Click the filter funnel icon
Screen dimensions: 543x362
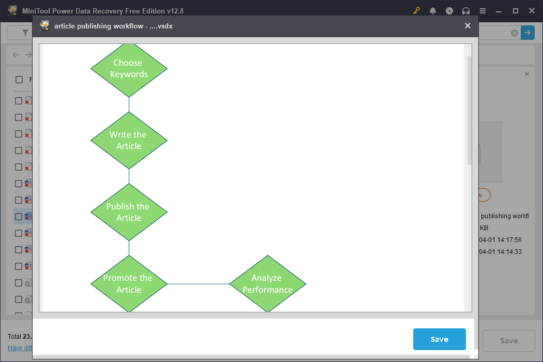(x=25, y=33)
